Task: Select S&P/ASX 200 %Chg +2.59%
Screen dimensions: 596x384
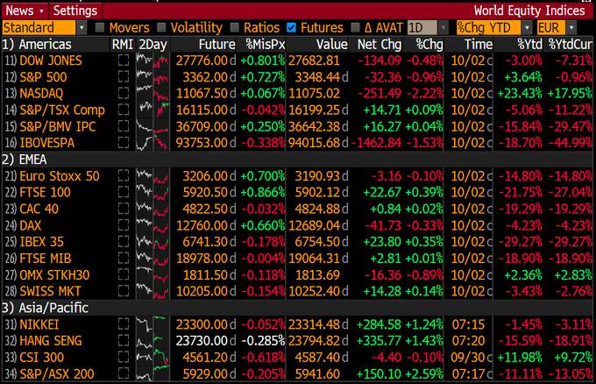Action: [x=424, y=373]
